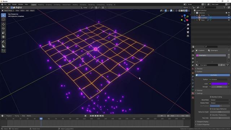
Task: Switch to the Modeling workspace tab
Action: [x=41, y=5]
